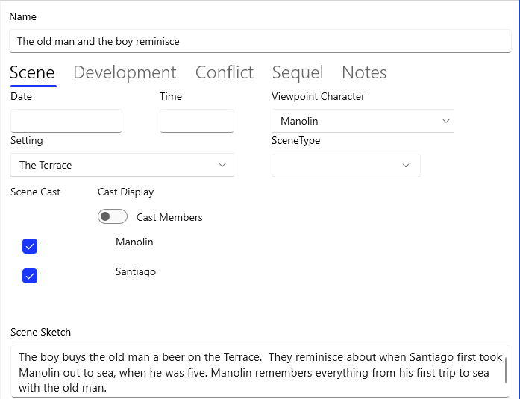Image resolution: width=520 pixels, height=399 pixels.
Task: Uncheck the Santiago cast checkbox
Action: pos(30,276)
